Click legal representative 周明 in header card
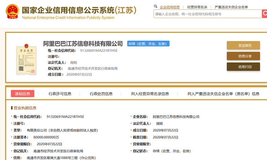This screenshot has width=267, height=160. point(73,62)
